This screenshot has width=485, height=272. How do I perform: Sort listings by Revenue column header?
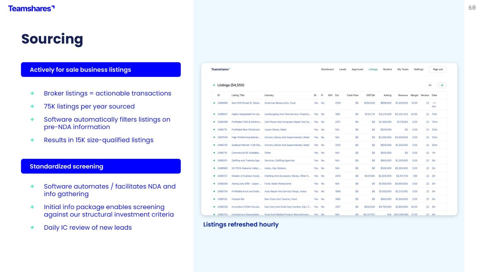point(403,95)
